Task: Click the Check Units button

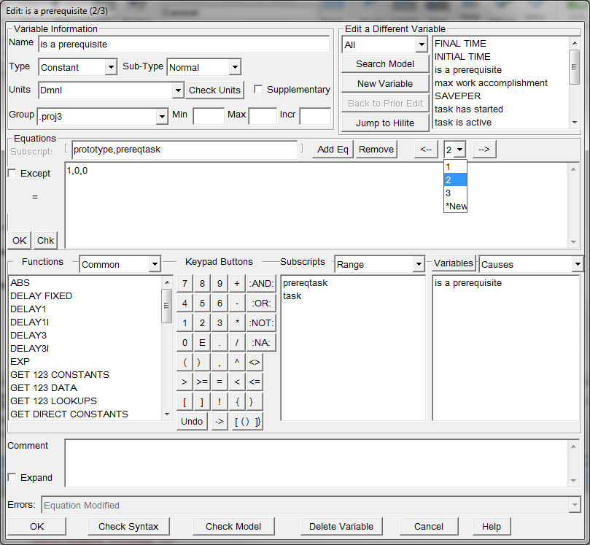Action: [214, 90]
